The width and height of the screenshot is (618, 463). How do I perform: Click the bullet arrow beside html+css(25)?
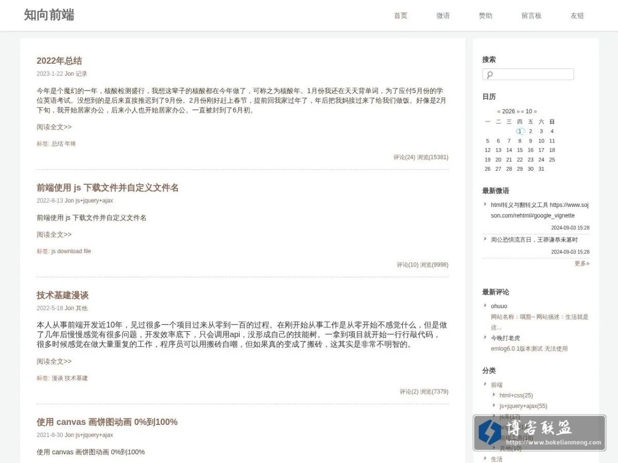494,395
